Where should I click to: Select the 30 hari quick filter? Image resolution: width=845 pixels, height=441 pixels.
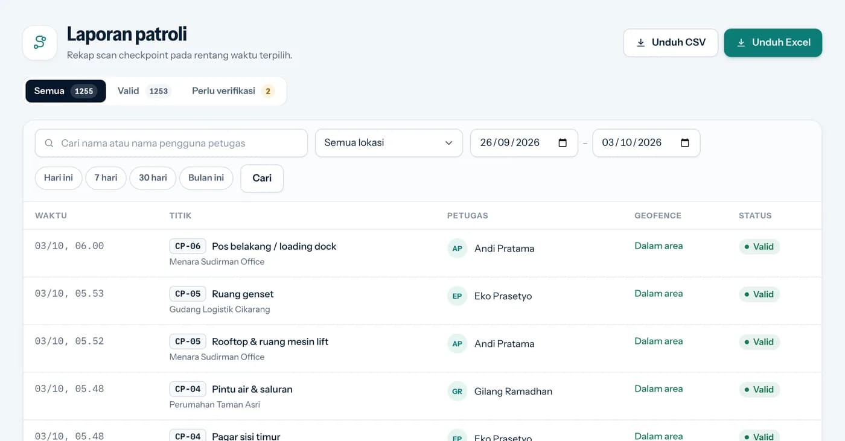click(153, 178)
